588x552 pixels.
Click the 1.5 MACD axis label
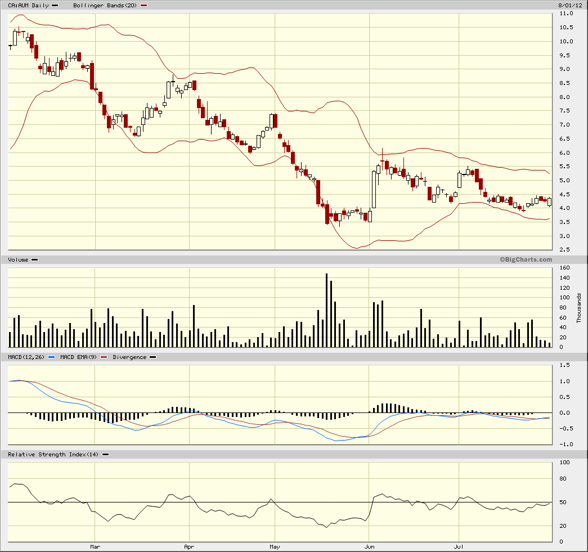point(565,365)
